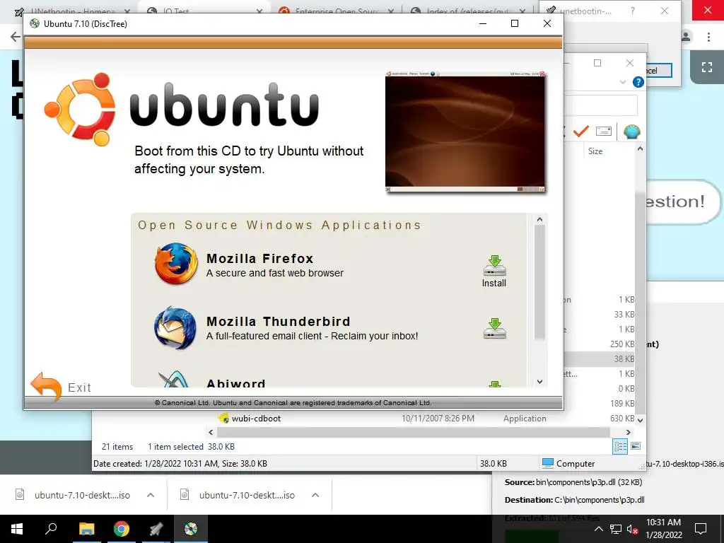This screenshot has width=724, height=543.
Task: Open first ubuntu-7.10 iso download item
Action: click(73, 495)
